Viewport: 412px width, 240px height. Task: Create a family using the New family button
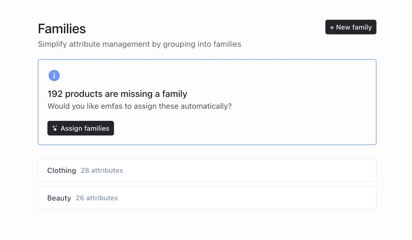click(351, 27)
